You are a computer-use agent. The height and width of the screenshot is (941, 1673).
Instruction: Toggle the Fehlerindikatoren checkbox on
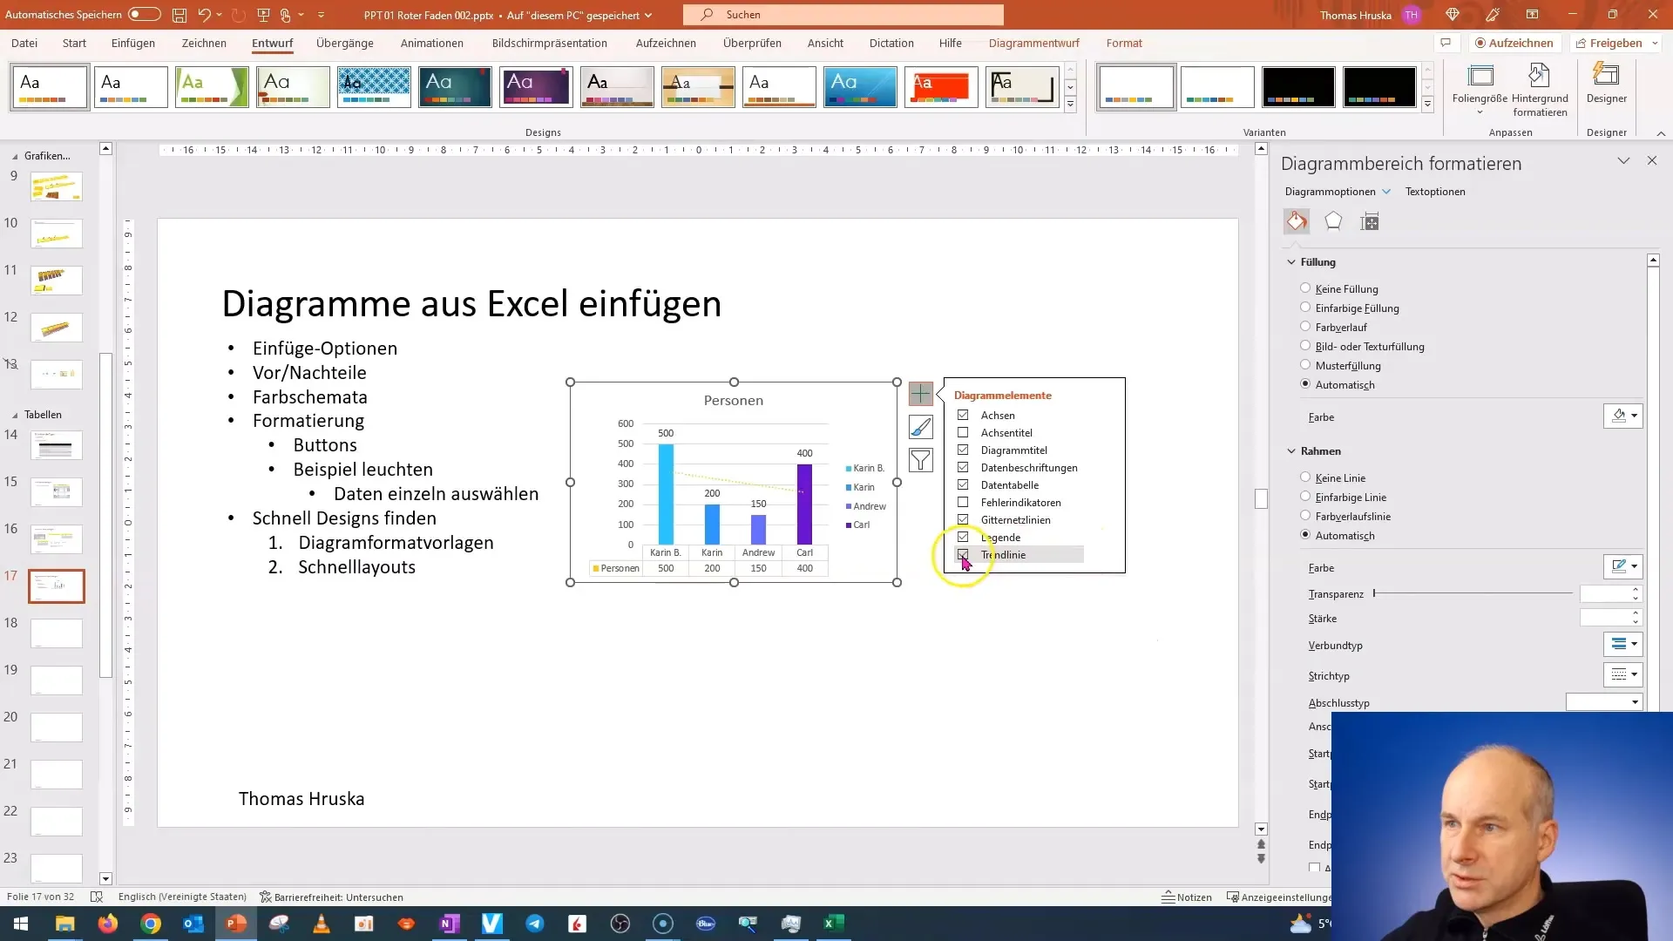[x=963, y=502]
